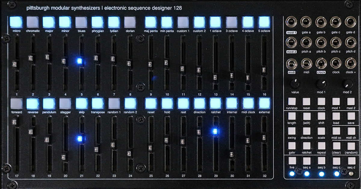Select the pendulum playback mode button
The image size is (361, 189).
tap(49, 103)
